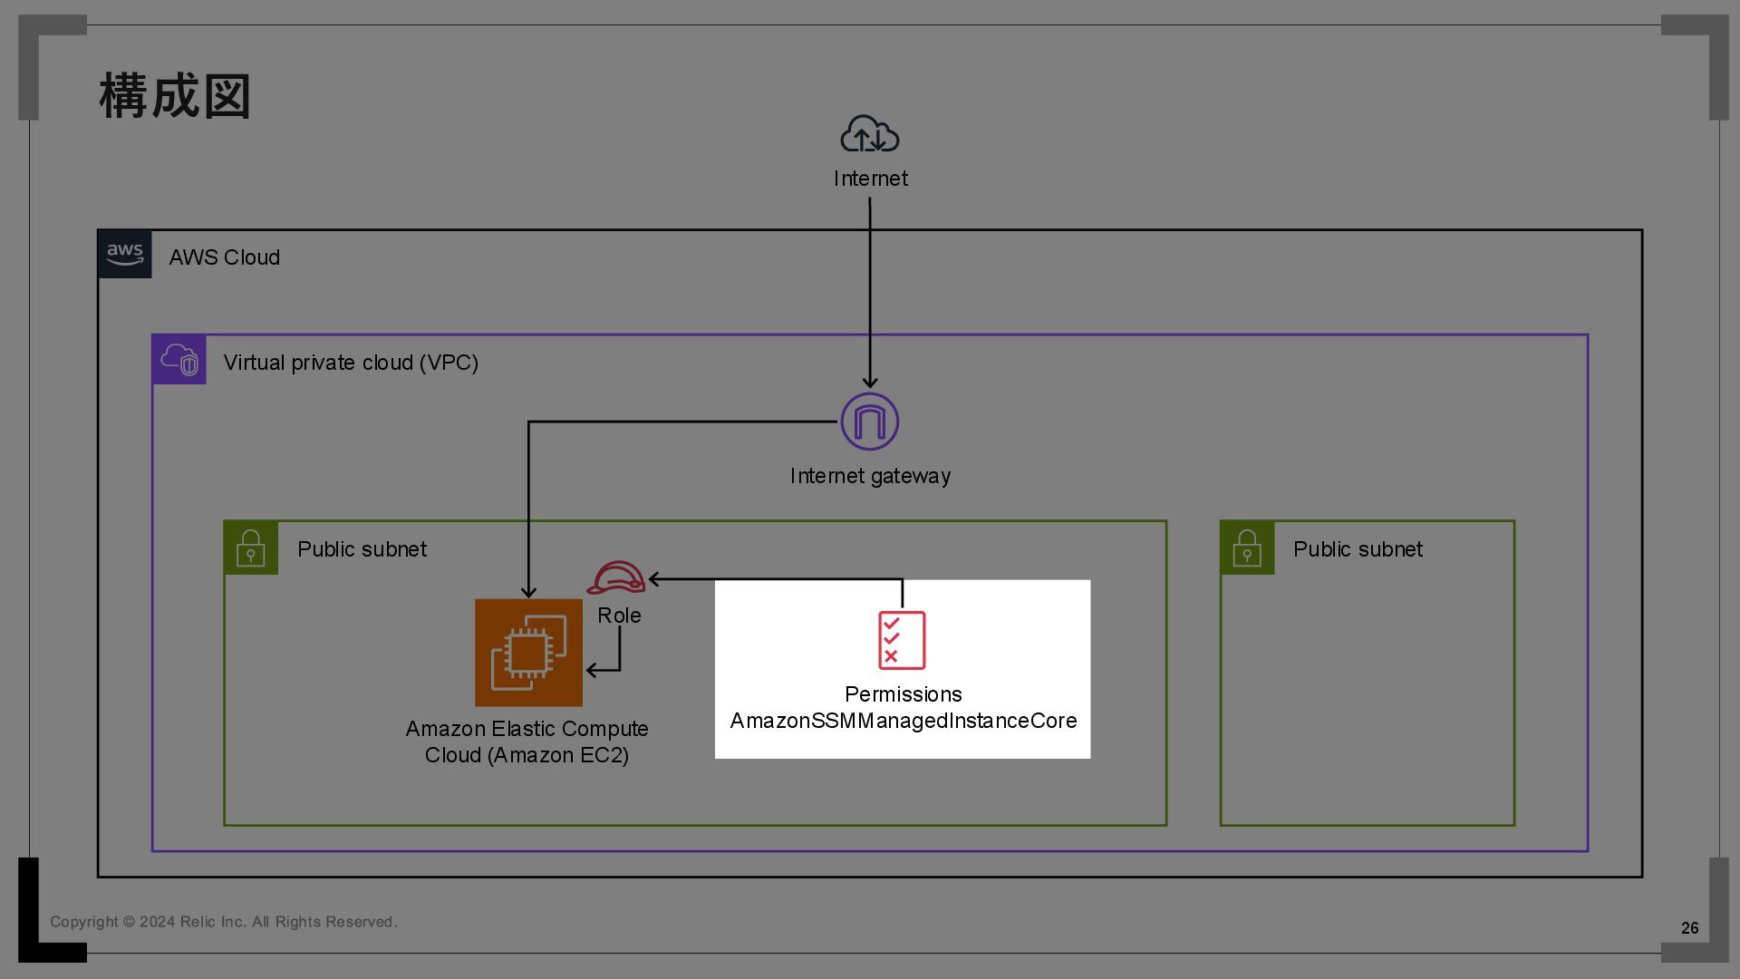
Task: Click the copyright Relic Inc. footer text
Action: pyautogui.click(x=223, y=922)
